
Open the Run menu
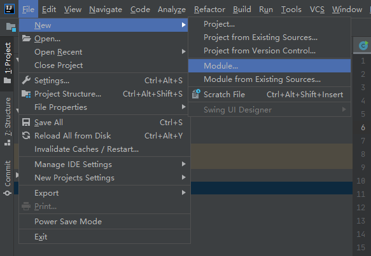coord(266,10)
